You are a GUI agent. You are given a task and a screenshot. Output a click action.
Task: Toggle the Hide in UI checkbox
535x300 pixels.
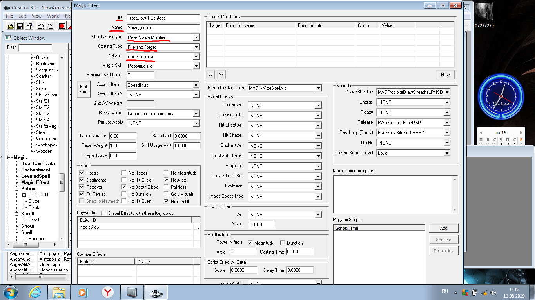point(166,201)
